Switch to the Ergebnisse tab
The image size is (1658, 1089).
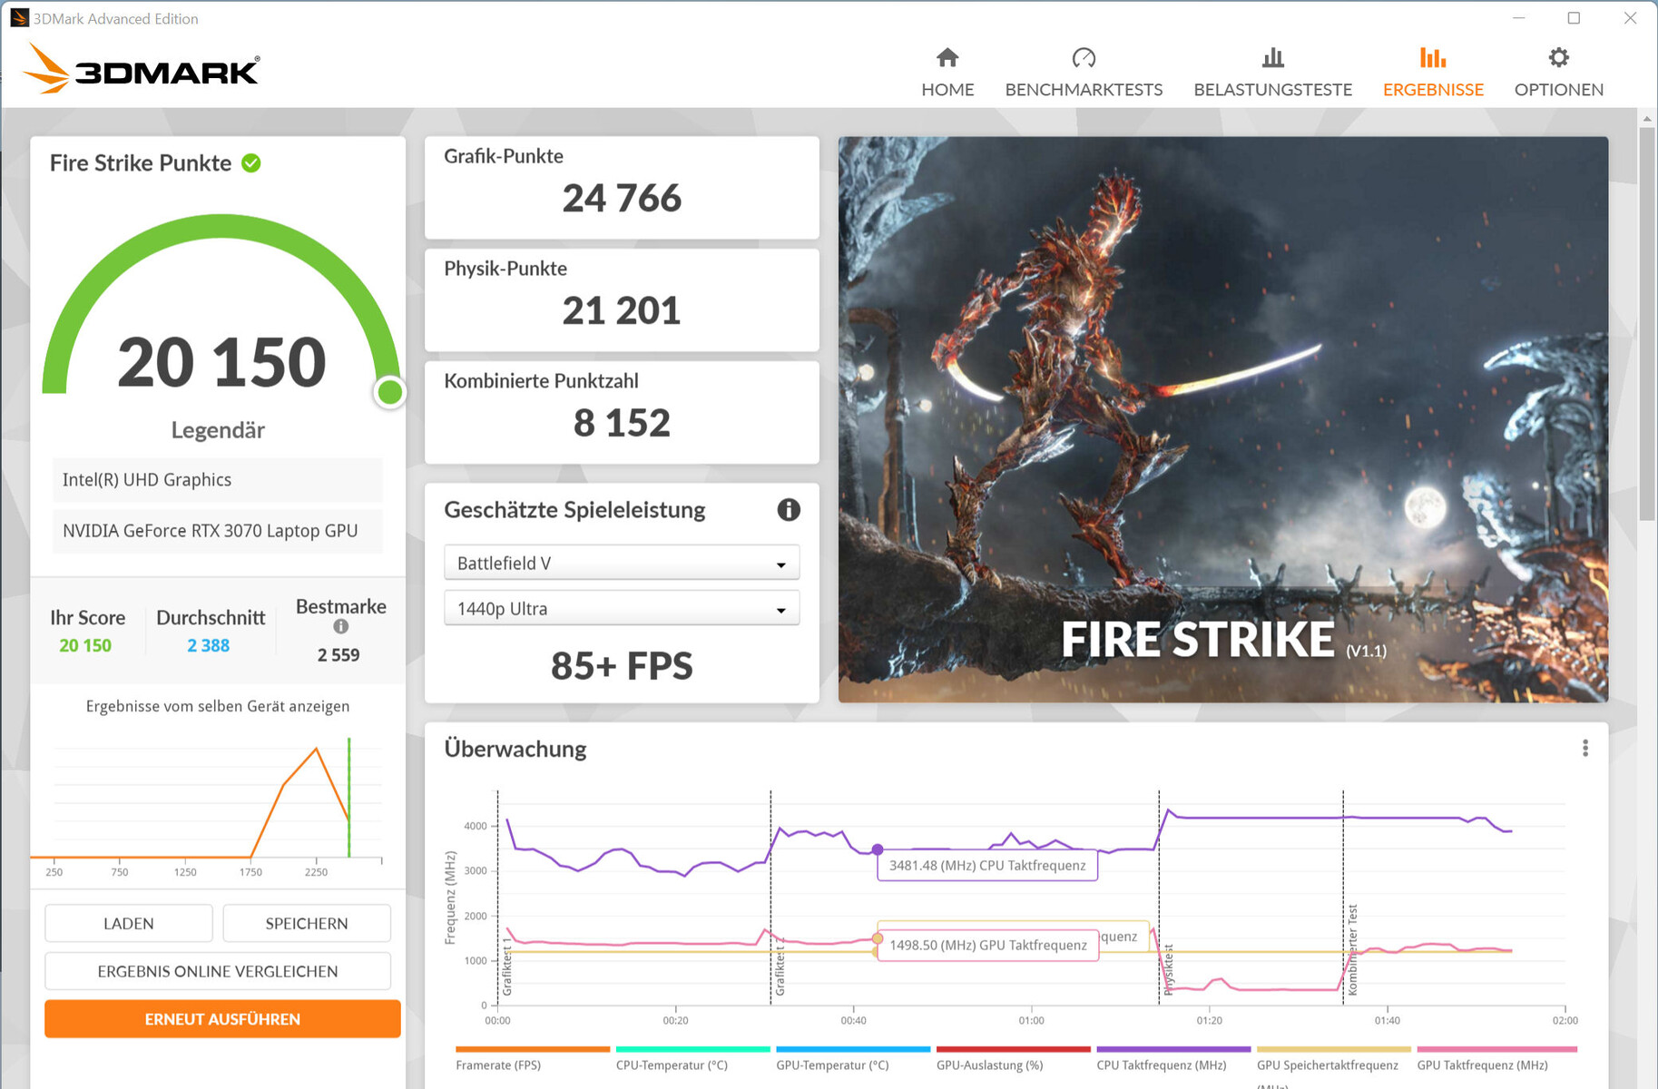coord(1433,73)
